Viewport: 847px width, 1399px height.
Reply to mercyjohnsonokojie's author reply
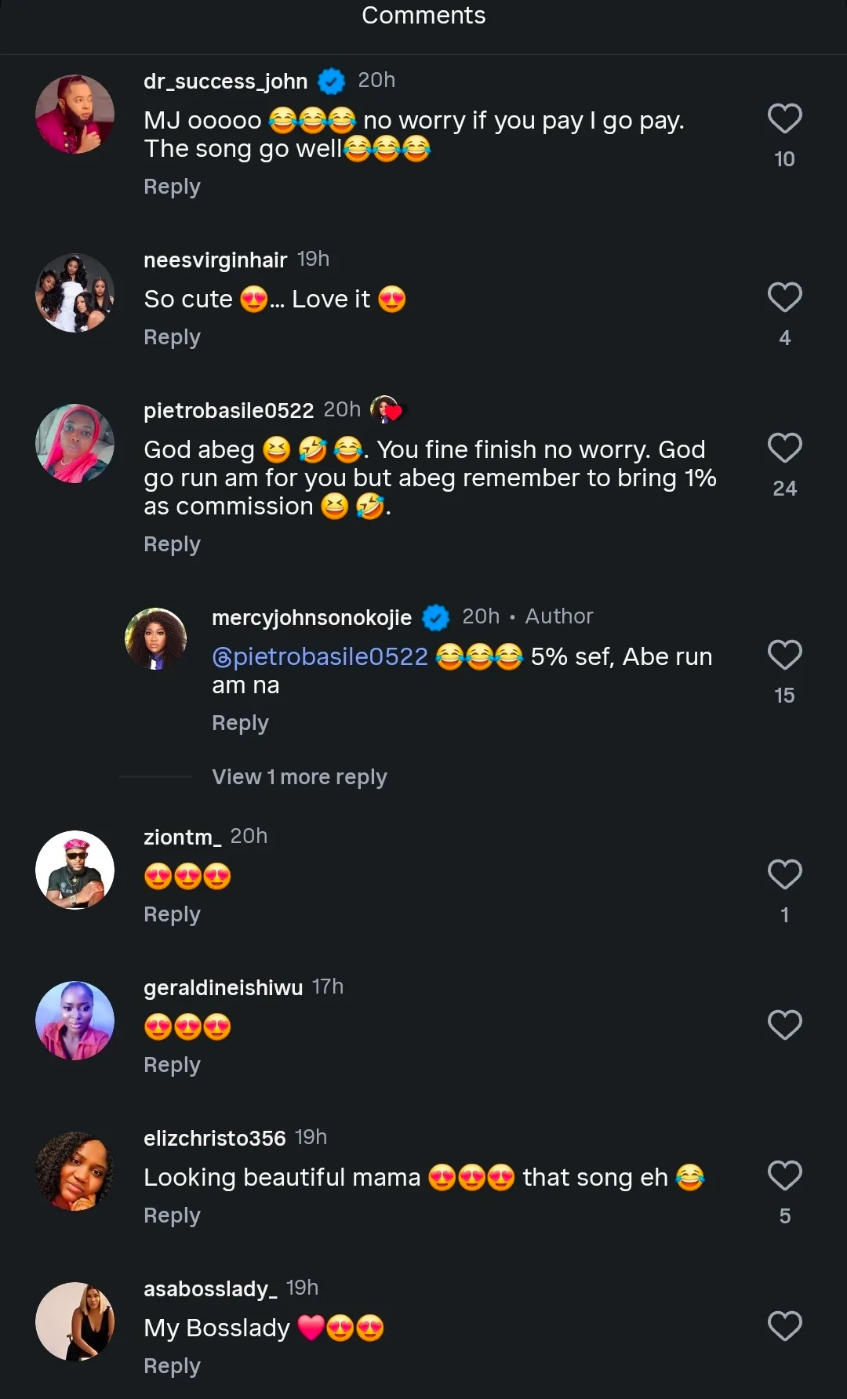tap(240, 723)
